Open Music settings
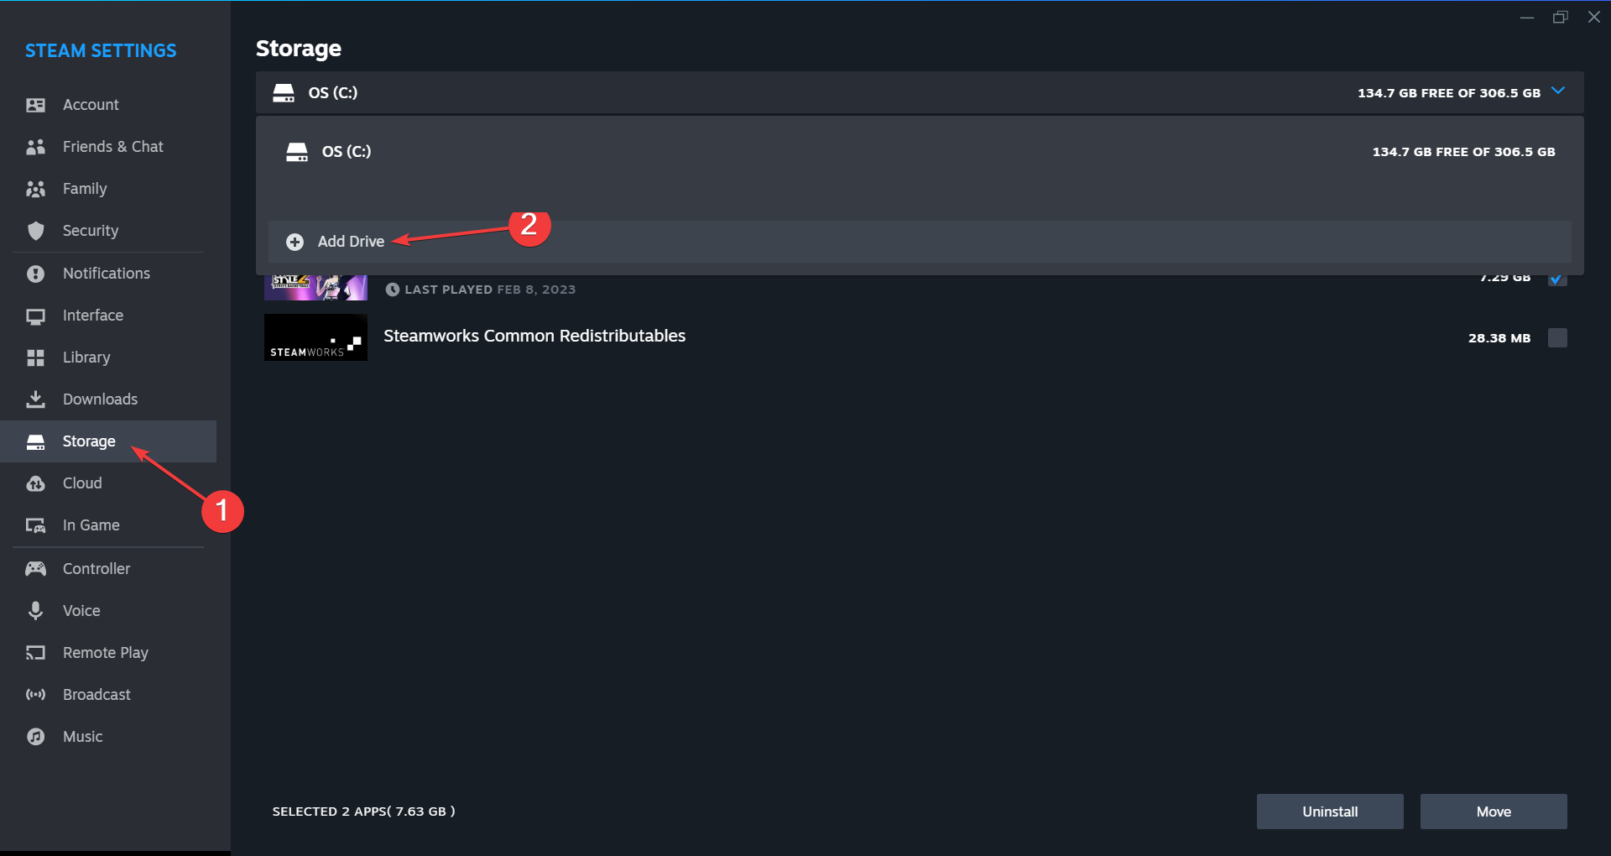Screen dimensions: 1611x856 (x=108, y=737)
